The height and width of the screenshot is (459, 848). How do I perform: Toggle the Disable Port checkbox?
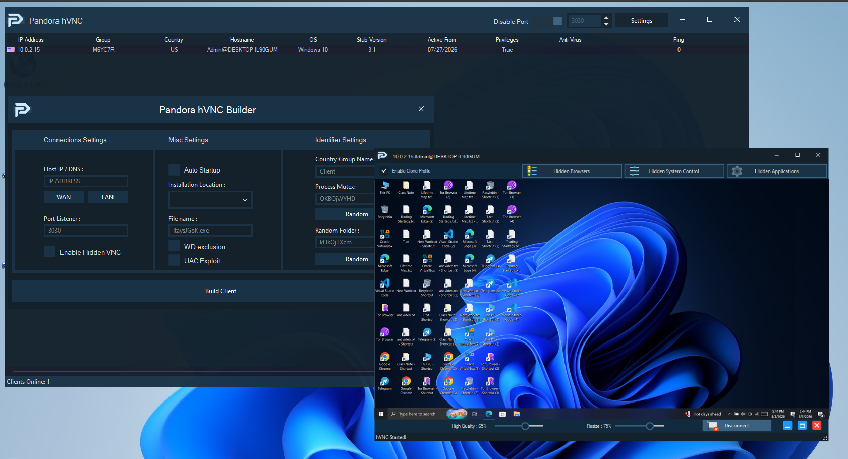point(557,21)
